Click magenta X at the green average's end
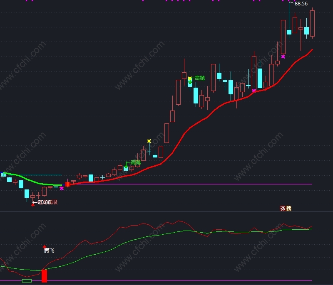The image size is (333, 285). point(62,188)
